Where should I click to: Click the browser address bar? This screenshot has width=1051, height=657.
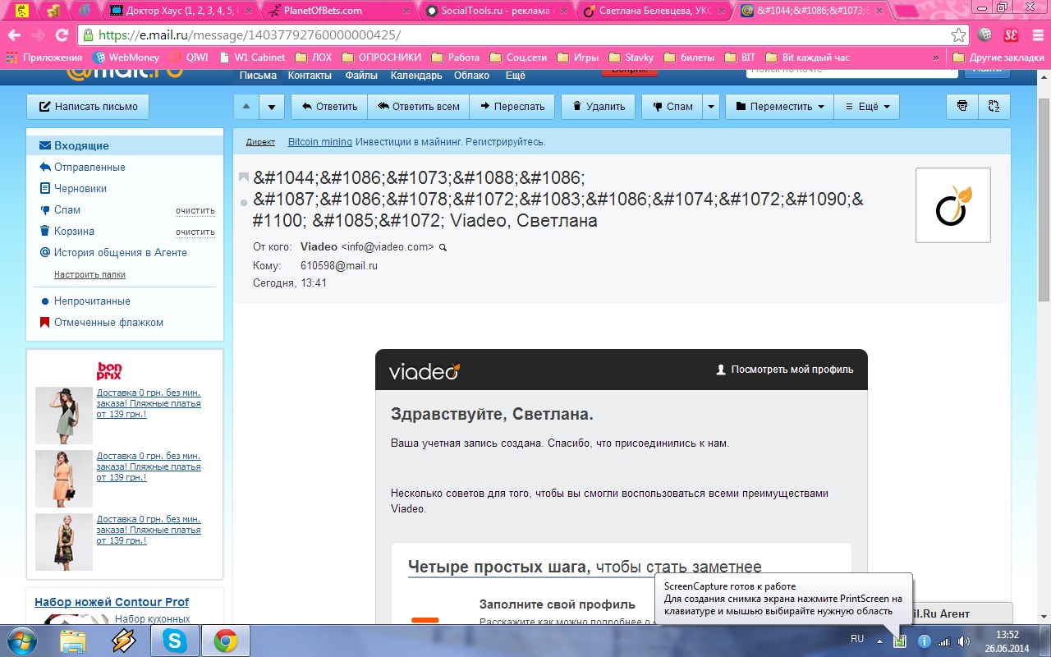(524, 35)
